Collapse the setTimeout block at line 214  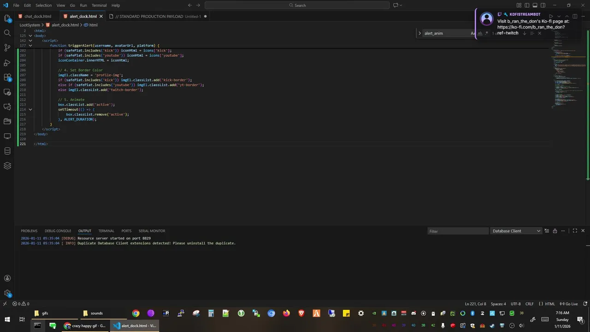click(30, 109)
